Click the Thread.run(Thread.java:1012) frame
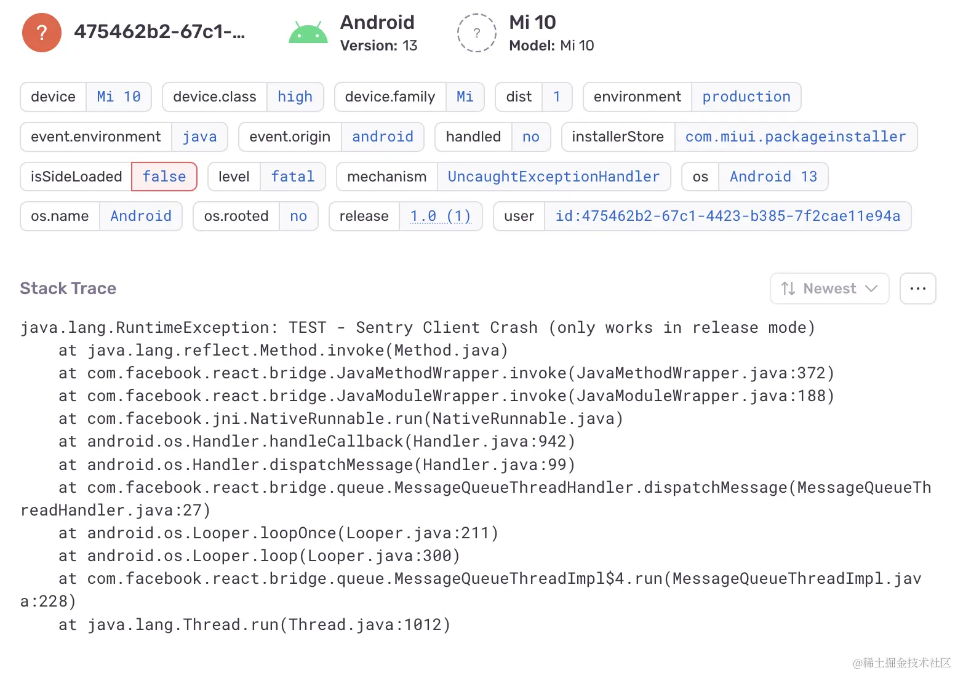The width and height of the screenshot is (955, 673). tap(254, 625)
